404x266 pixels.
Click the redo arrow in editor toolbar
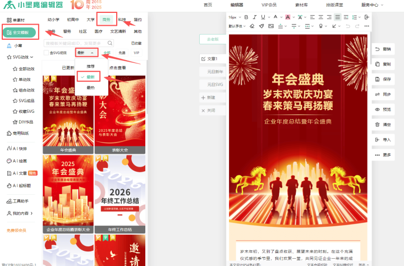click(x=357, y=26)
